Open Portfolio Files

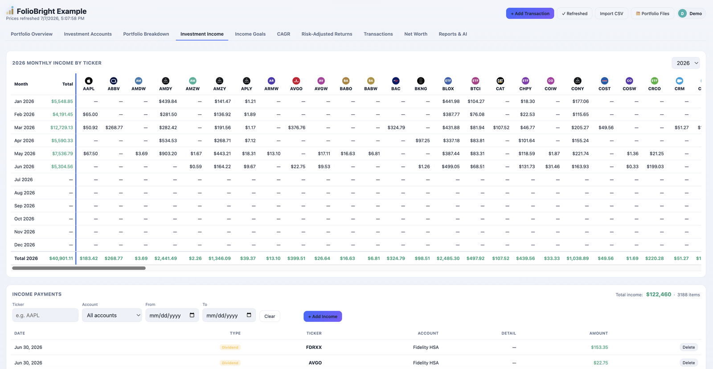(x=652, y=13)
